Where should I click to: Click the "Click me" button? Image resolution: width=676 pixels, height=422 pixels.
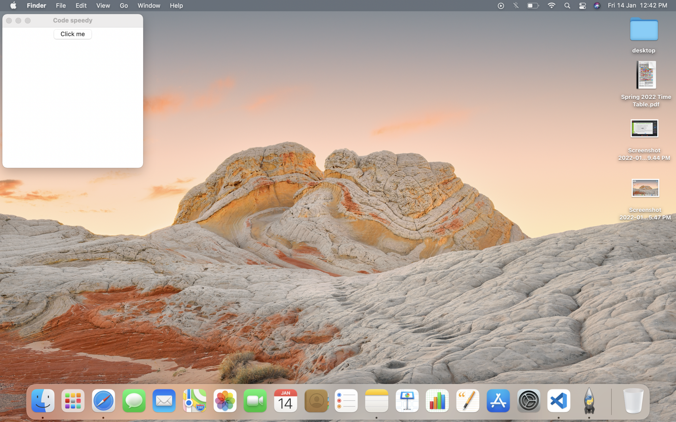(73, 34)
